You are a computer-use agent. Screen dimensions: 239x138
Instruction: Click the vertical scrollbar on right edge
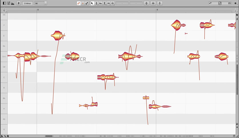pyautogui.click(x=237, y=80)
